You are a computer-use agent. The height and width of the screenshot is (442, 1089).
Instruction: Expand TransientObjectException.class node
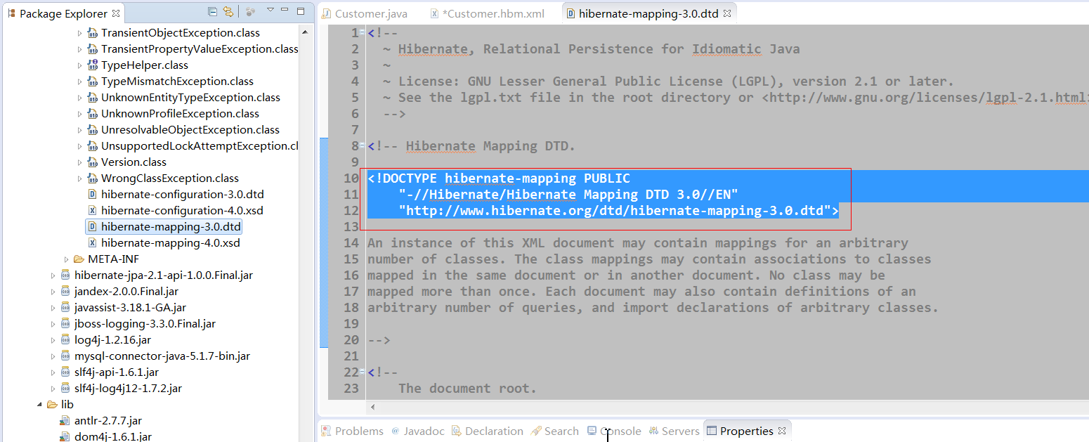[79, 33]
